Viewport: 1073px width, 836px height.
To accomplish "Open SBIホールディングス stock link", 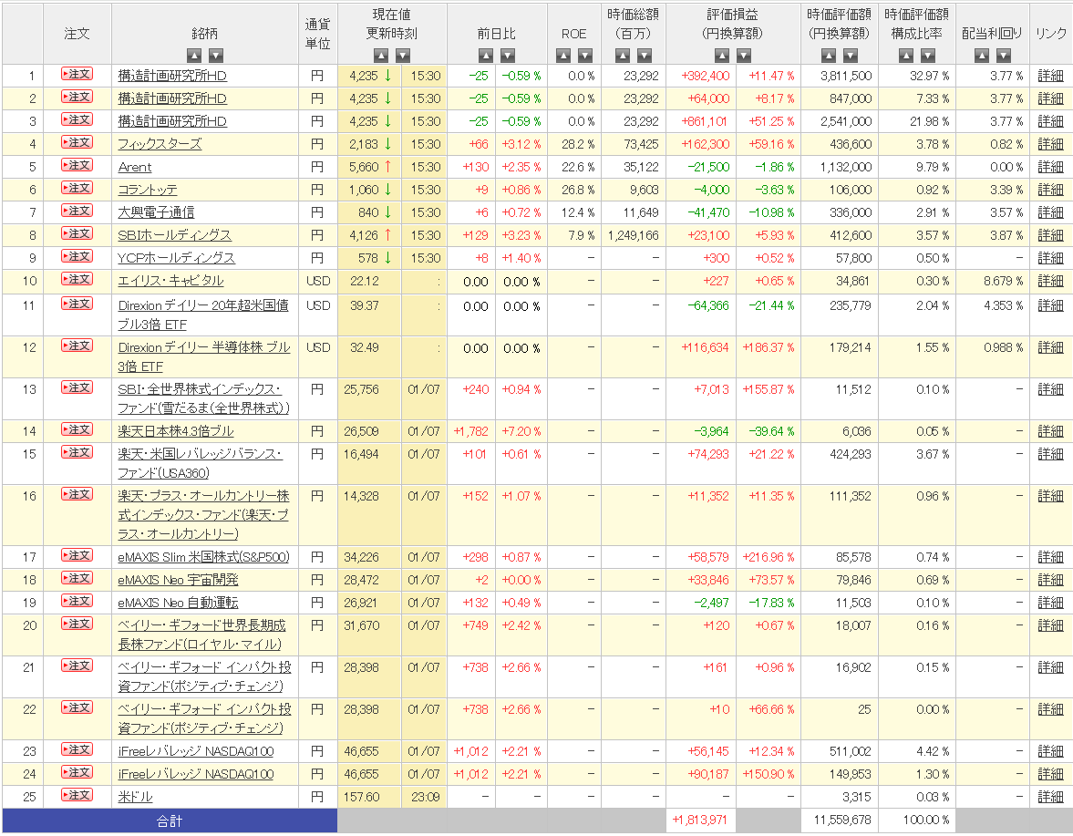I will pyautogui.click(x=174, y=235).
